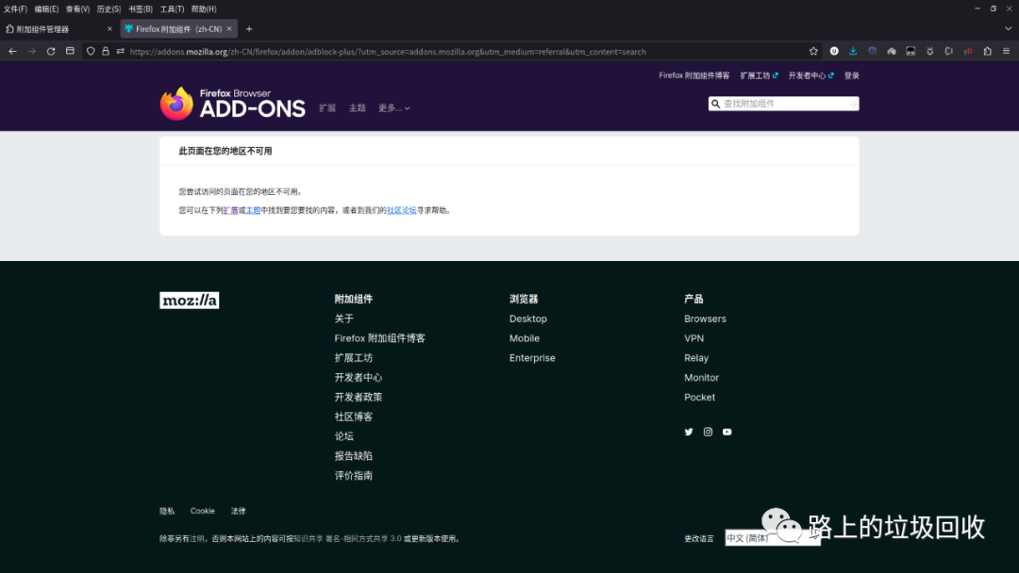1019x573 pixels.
Task: Open 开发者中心 link in top header
Action: coord(810,76)
